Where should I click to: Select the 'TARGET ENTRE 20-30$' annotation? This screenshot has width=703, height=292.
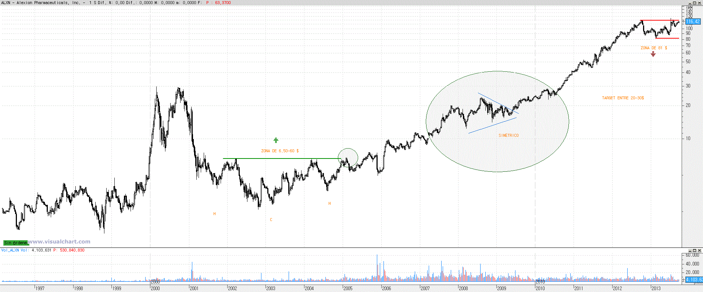[623, 98]
